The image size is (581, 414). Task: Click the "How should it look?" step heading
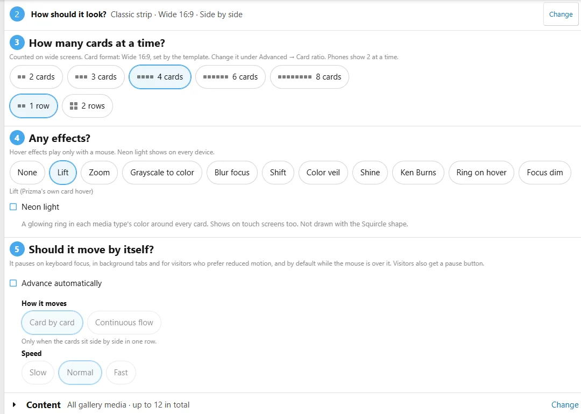click(x=68, y=15)
